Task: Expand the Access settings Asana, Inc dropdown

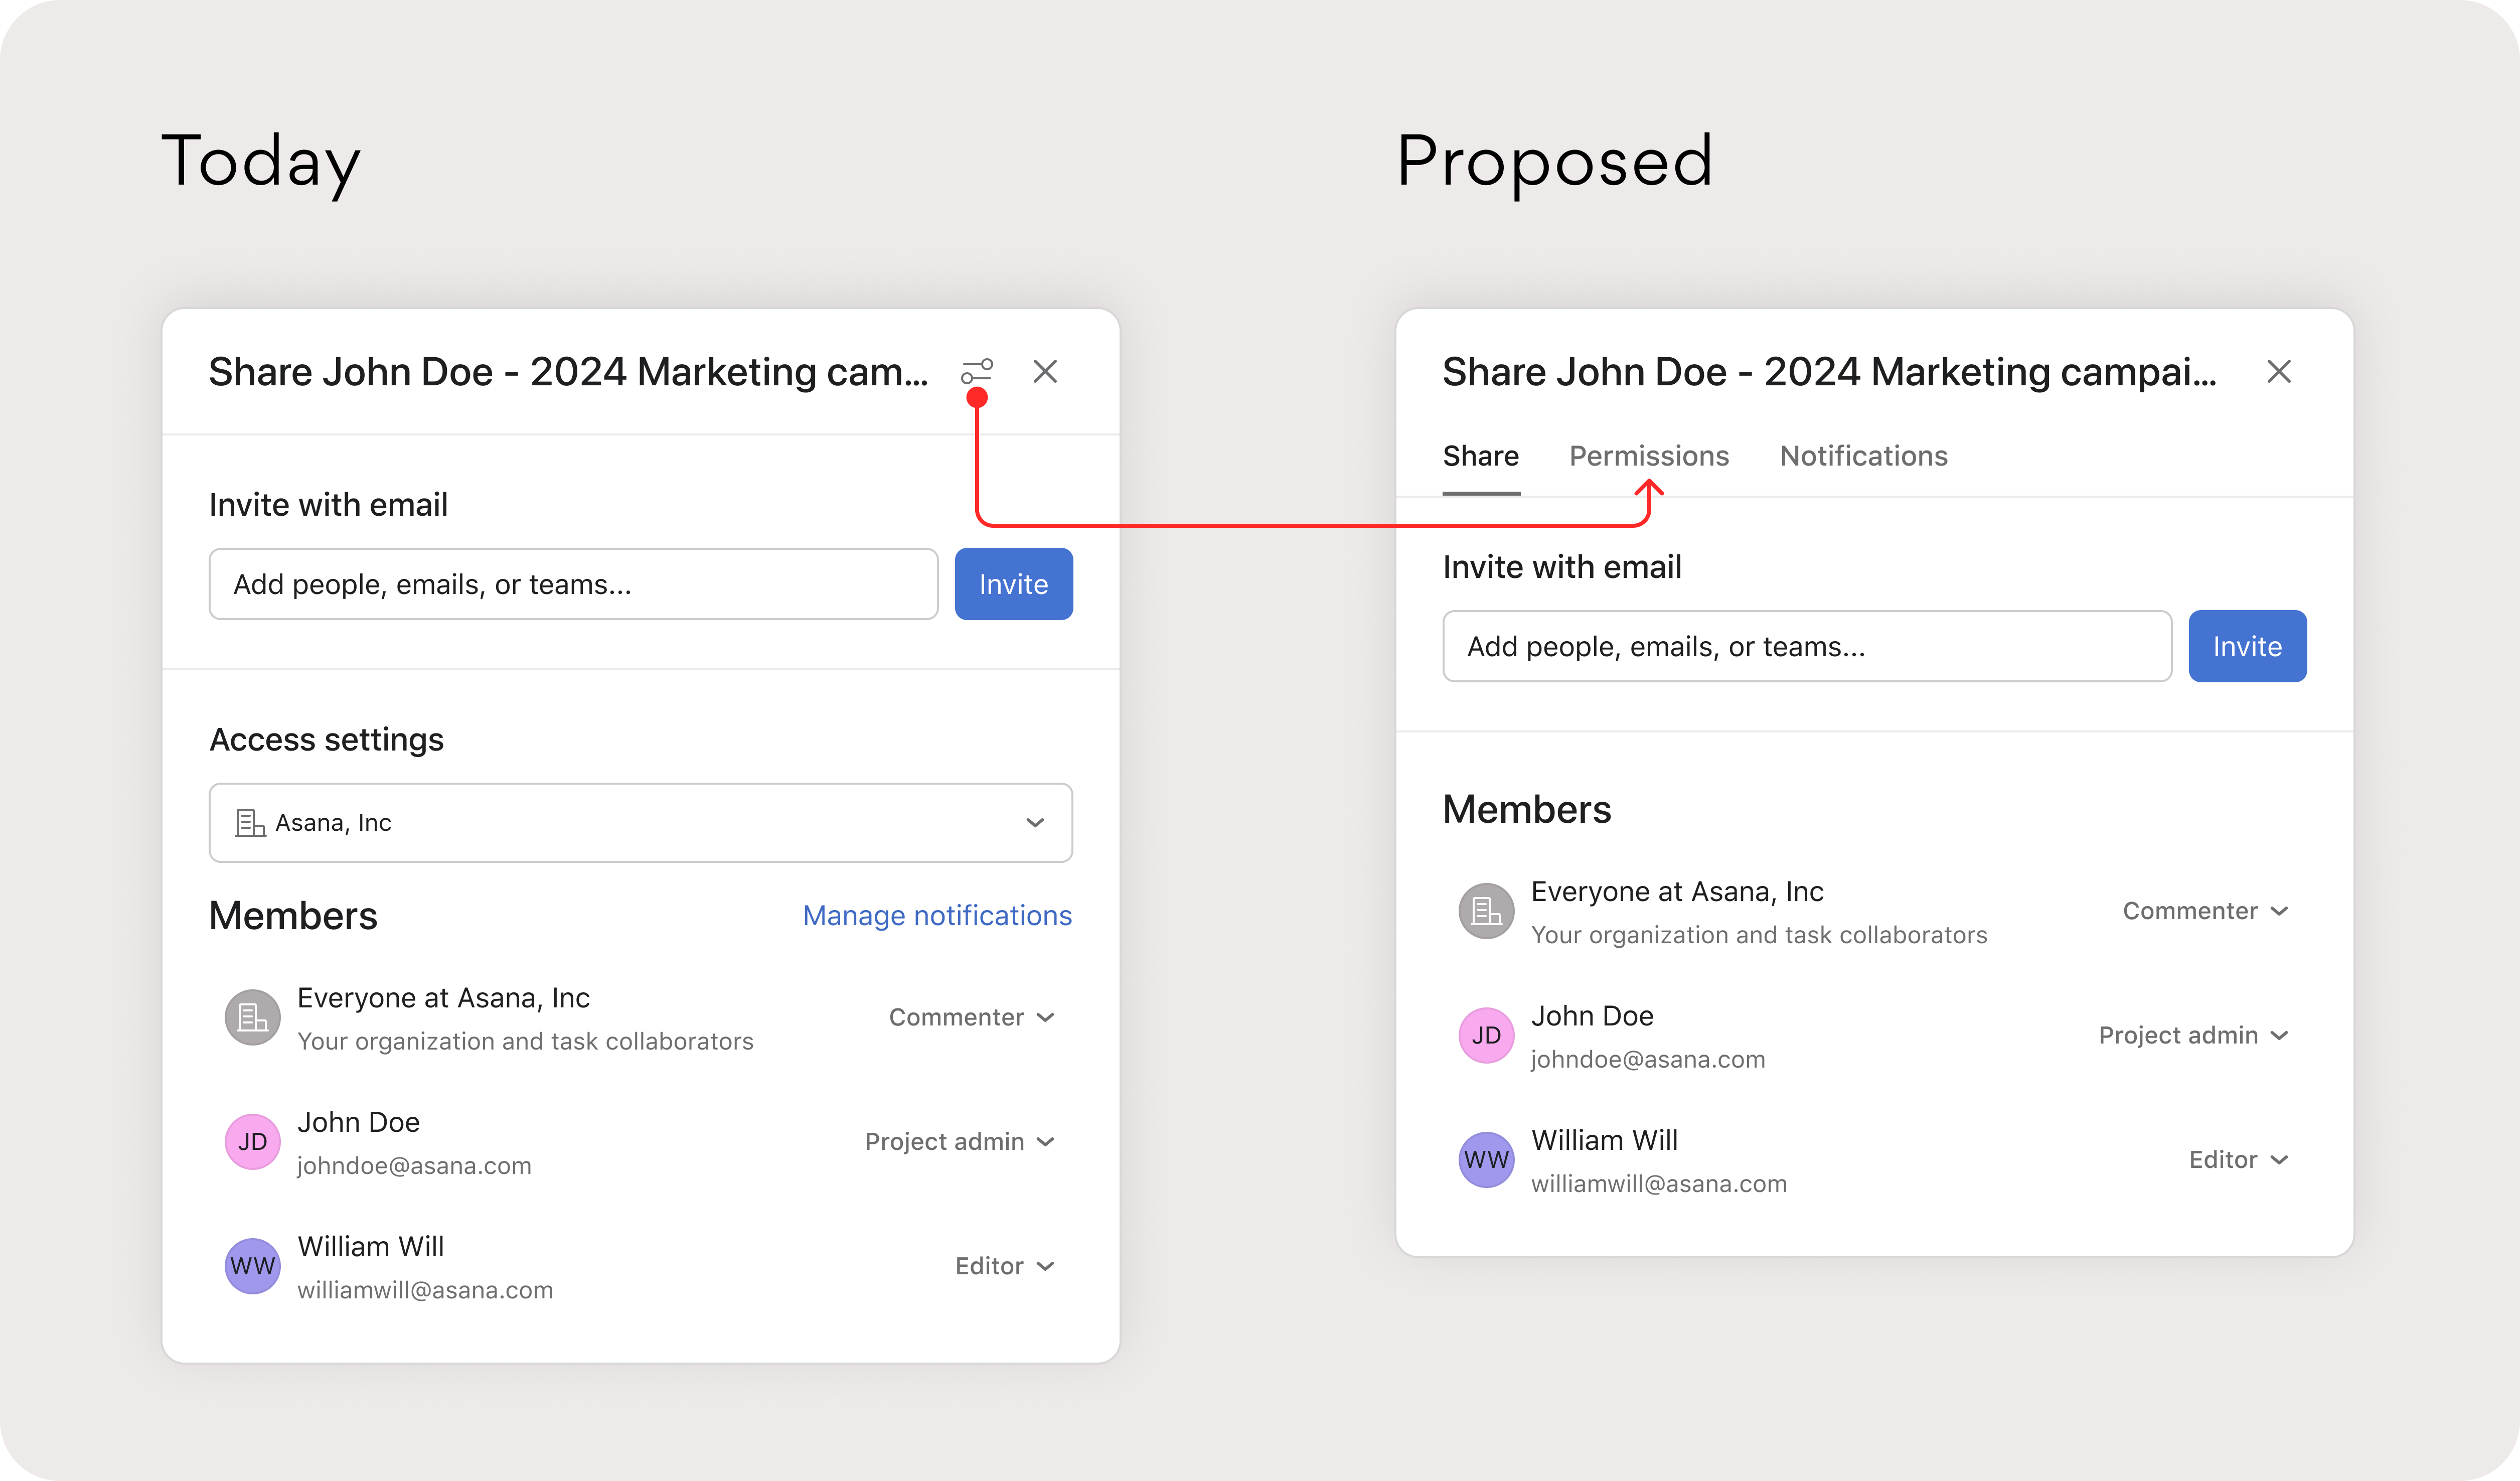Action: pos(1034,822)
